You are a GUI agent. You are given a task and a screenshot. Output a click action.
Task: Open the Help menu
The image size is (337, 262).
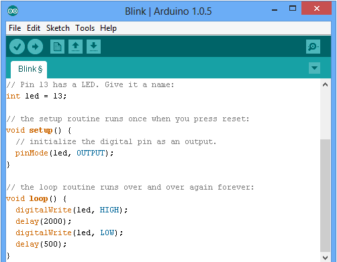pos(108,28)
